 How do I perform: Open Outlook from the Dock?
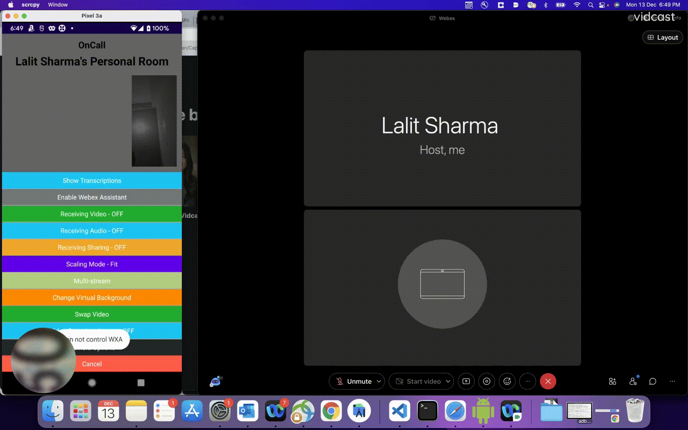[248, 411]
